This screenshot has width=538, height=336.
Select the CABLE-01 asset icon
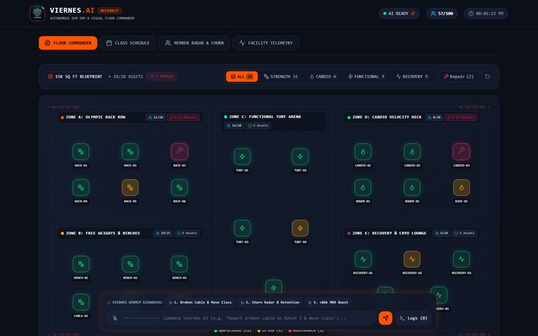click(81, 302)
